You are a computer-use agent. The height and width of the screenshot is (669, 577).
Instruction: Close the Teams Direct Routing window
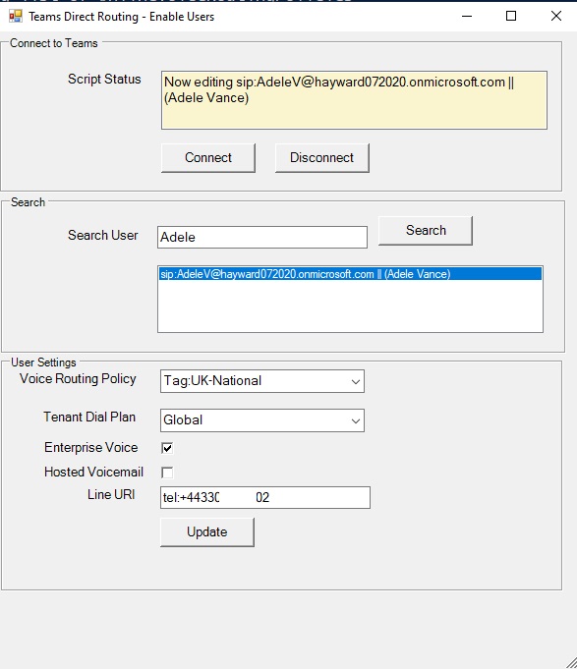(x=556, y=17)
